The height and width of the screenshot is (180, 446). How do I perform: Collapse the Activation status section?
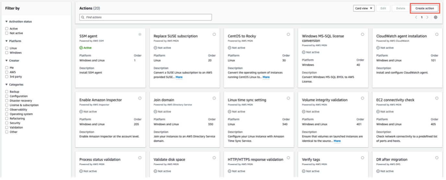point(6,22)
